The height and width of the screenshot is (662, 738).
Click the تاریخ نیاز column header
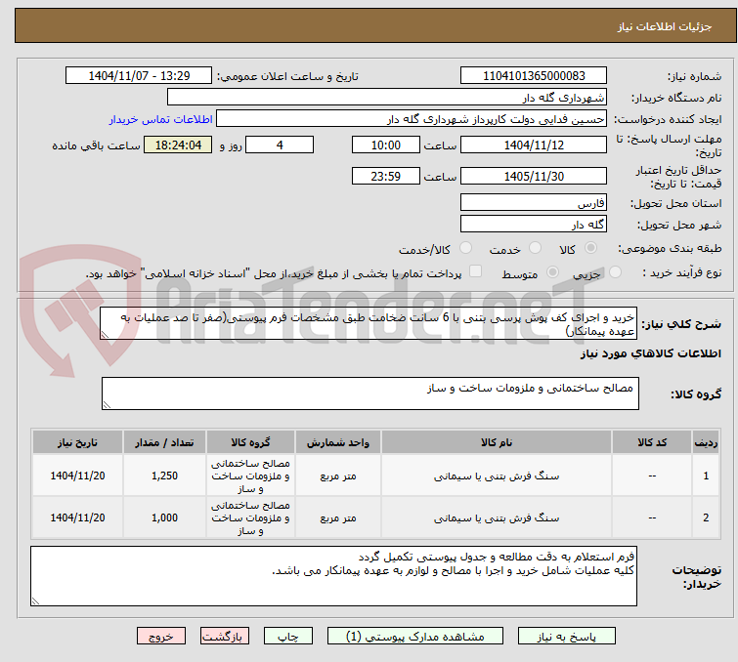pyautogui.click(x=77, y=442)
